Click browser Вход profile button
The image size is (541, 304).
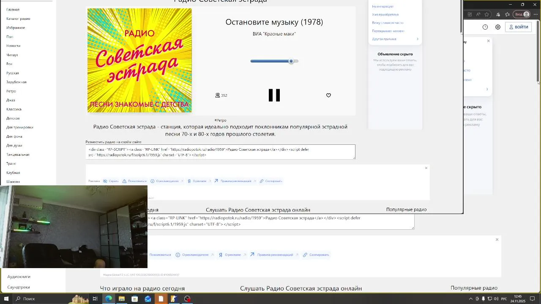click(522, 14)
